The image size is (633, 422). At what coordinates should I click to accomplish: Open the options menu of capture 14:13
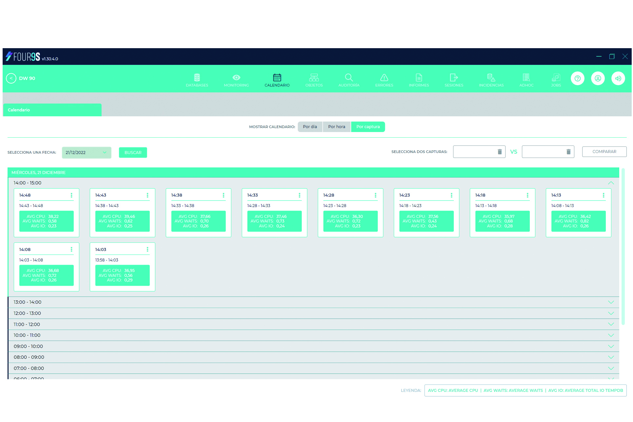604,195
